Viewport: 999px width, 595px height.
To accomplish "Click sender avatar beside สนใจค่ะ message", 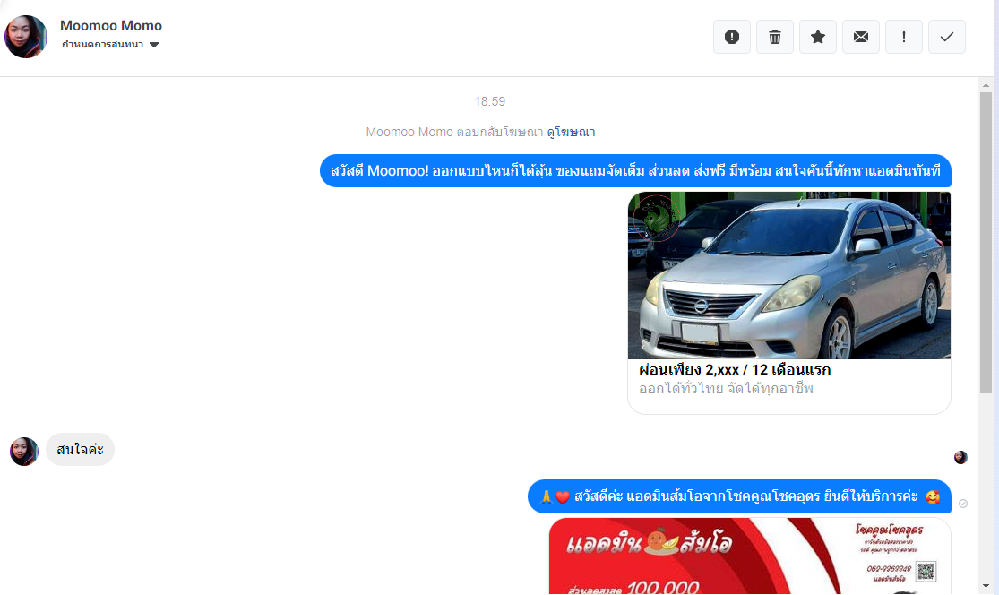I will 24,451.
